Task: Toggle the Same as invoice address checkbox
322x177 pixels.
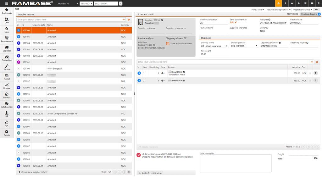Action: [x=168, y=44]
